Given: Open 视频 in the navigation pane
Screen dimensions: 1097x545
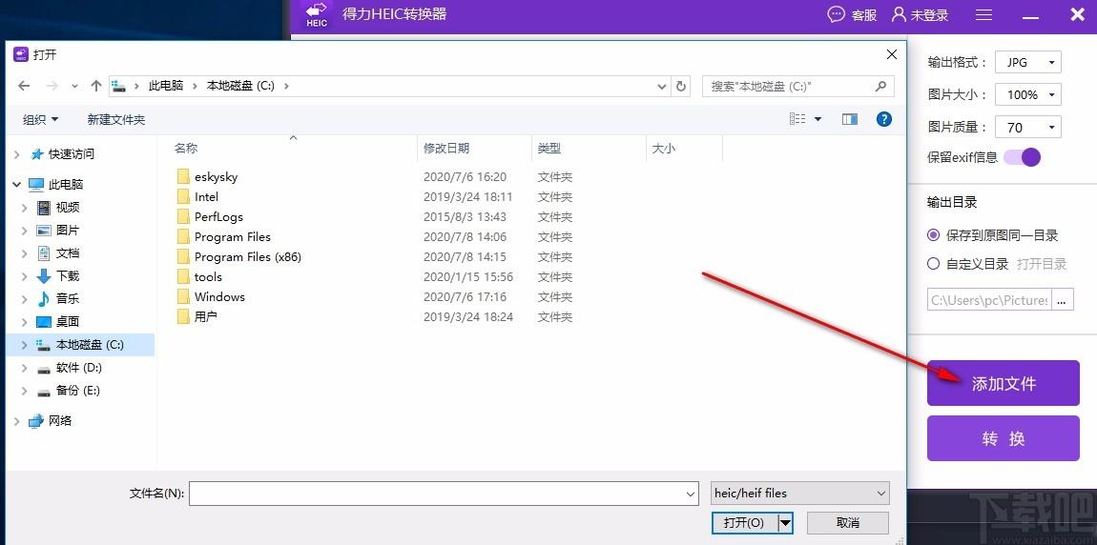Looking at the screenshot, I should click(x=68, y=208).
